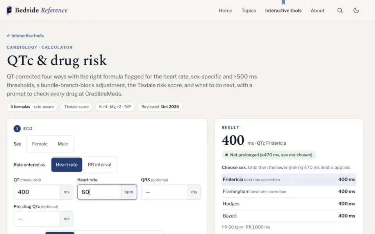Screen dimensions: 375x234
Task: Switch rate entry to RR interval
Action: click(100, 165)
